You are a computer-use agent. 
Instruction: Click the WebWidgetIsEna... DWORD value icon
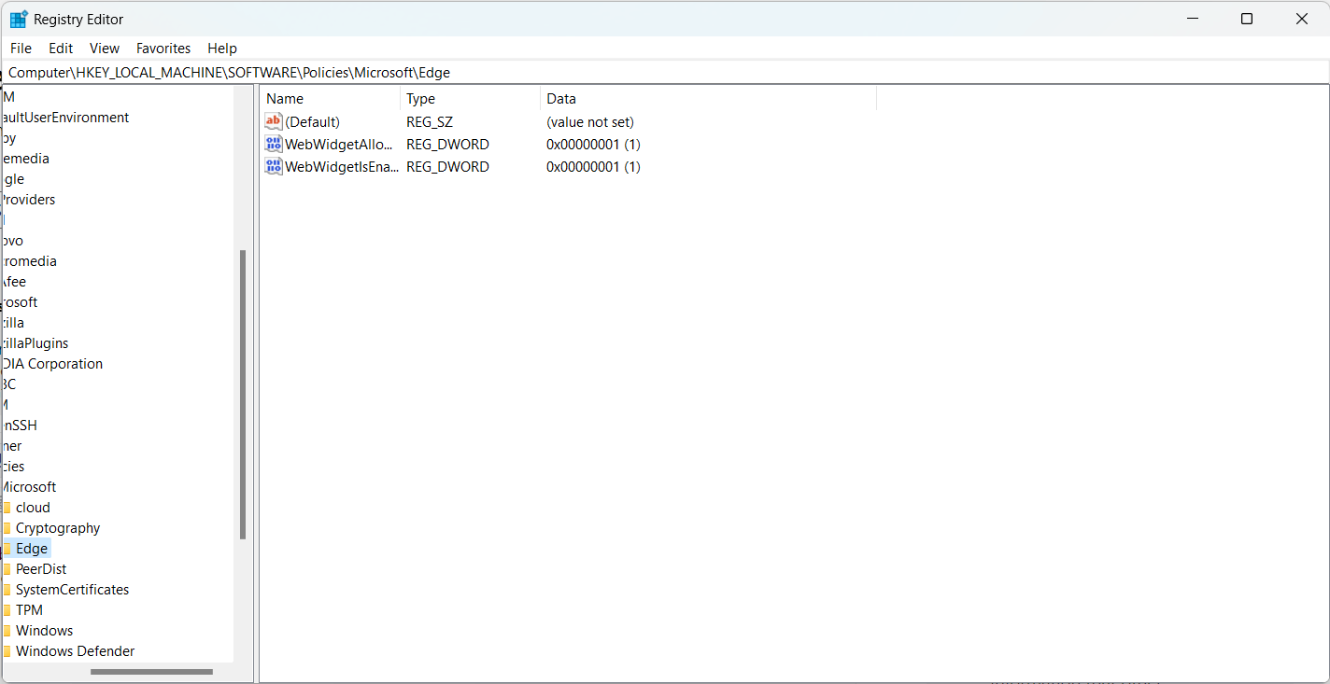[274, 166]
